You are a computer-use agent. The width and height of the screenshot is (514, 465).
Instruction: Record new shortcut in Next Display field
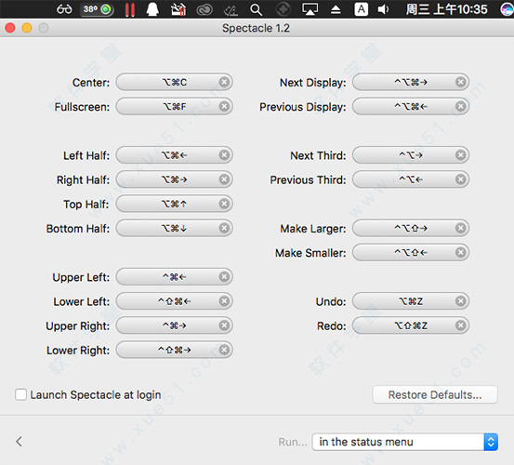411,82
